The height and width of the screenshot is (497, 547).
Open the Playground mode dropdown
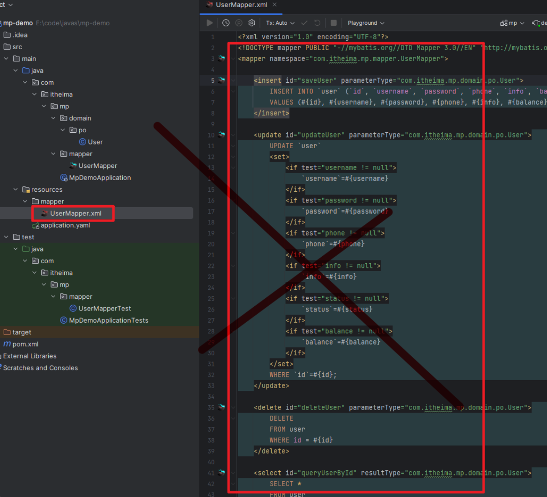tap(366, 23)
